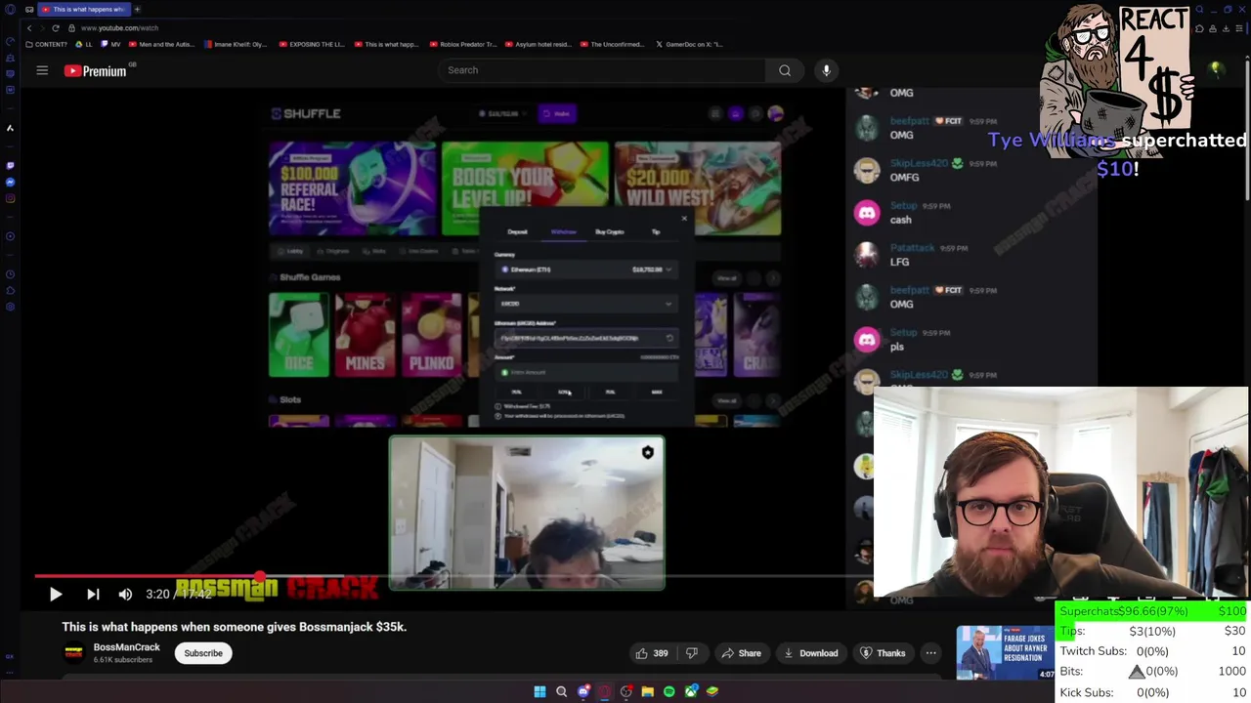Open File Explorer from the taskbar

(648, 691)
